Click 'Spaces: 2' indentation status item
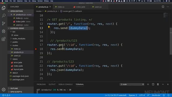The width and height of the screenshot is (172, 97). tap(133, 95)
